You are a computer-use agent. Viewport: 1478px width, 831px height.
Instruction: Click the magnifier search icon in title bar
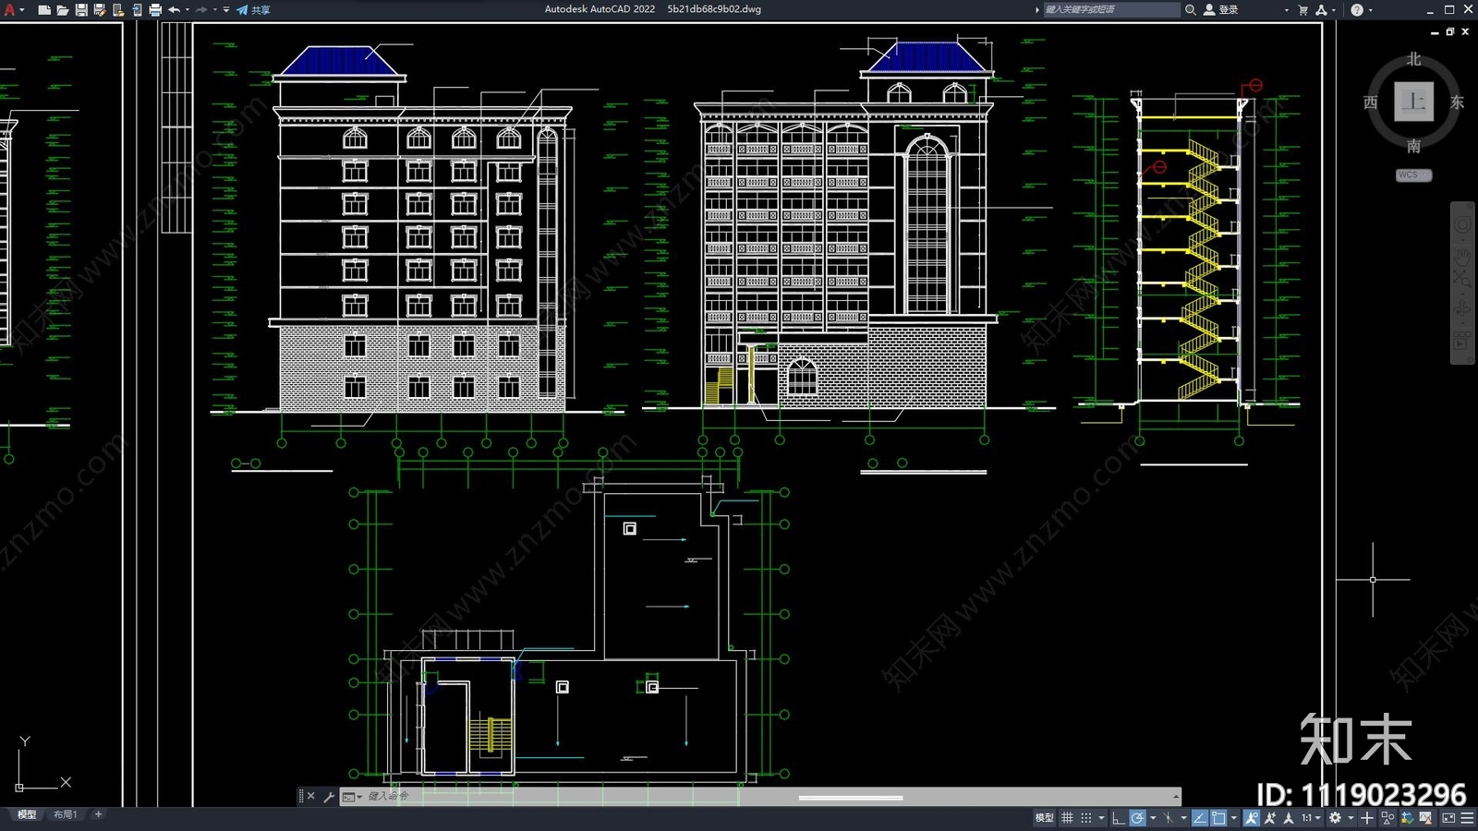1191,9
